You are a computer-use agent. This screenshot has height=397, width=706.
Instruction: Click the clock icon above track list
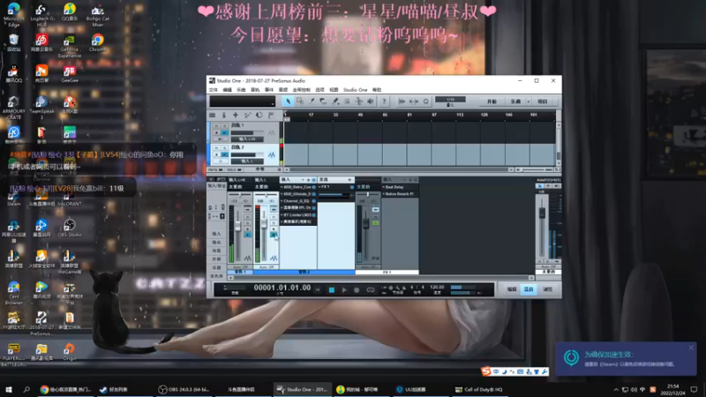[259, 115]
